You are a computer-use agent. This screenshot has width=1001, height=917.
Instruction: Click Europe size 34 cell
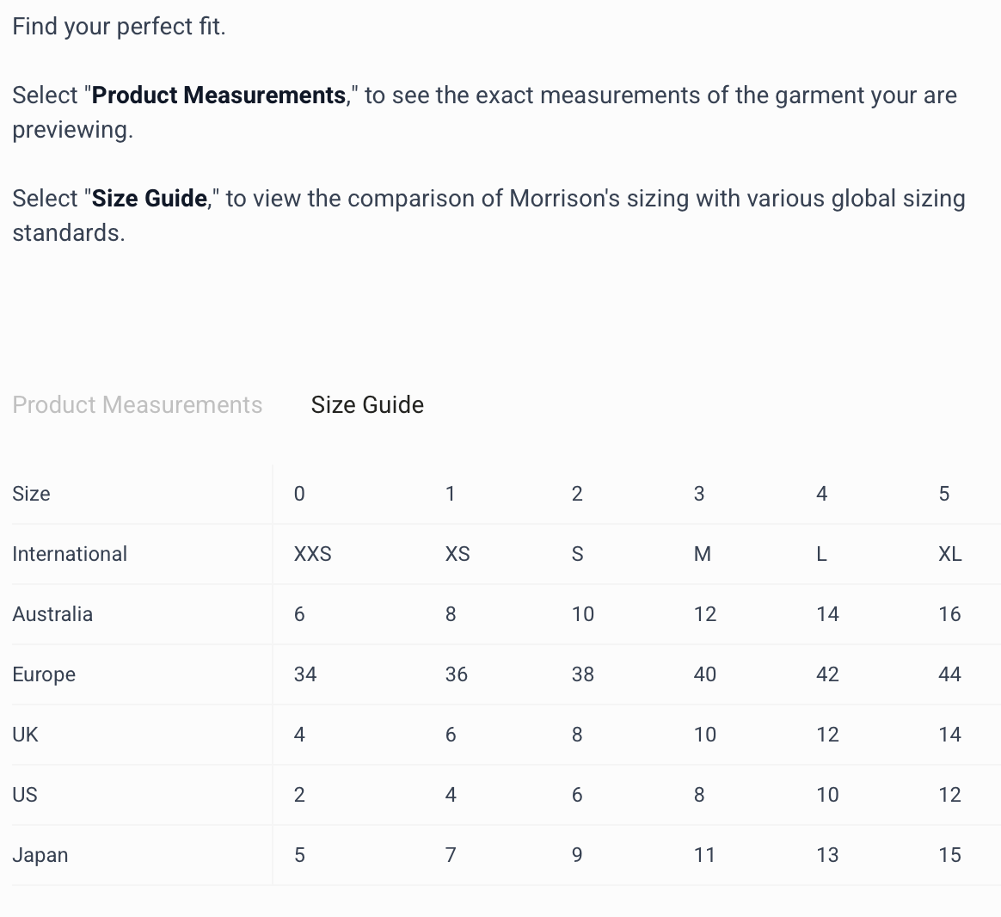pyautogui.click(x=305, y=674)
